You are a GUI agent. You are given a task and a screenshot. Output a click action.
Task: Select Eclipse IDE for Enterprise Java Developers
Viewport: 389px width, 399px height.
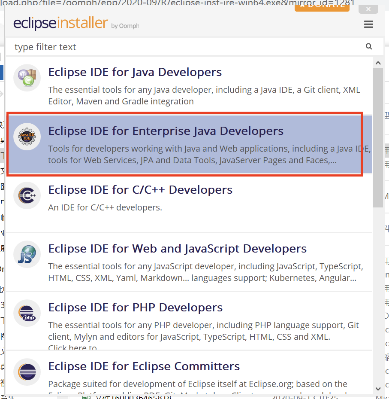pyautogui.click(x=166, y=131)
